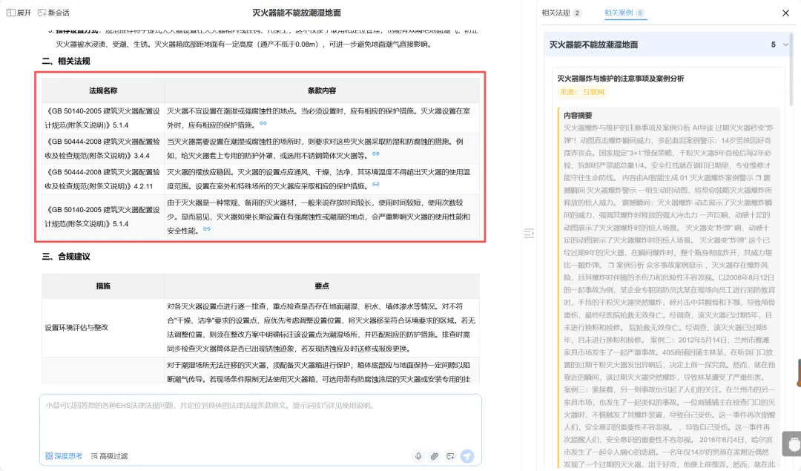801x471 pixels.
Task: Open link icon for first GB 50140-2005 row
Action: tap(263, 124)
